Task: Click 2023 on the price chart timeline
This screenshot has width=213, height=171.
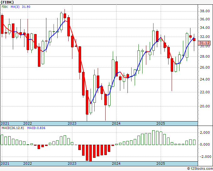Action: [x=72, y=123]
